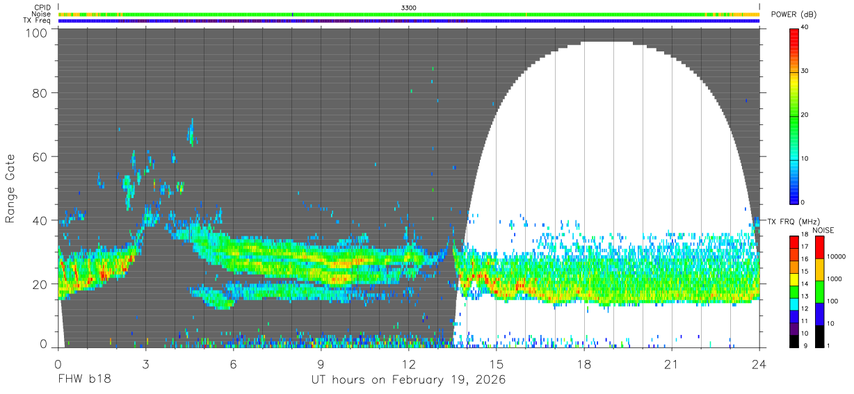The height and width of the screenshot is (394, 854).
Task: Click the noise legend value "10000"
Action: (836, 258)
